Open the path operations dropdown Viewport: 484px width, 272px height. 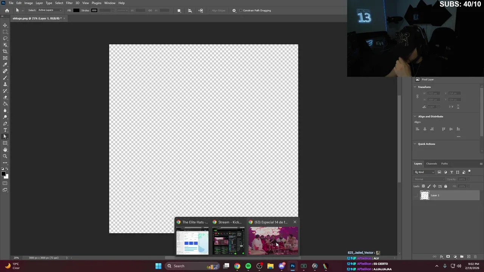click(x=179, y=11)
